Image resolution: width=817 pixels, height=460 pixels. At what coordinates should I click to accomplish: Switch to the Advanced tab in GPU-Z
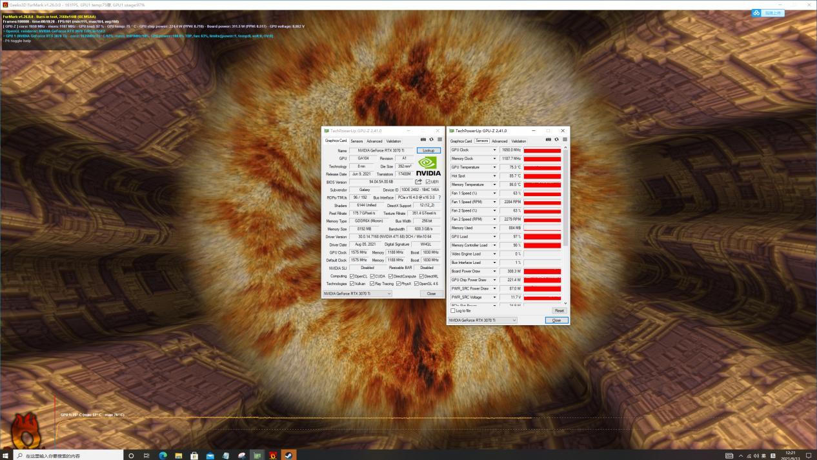pyautogui.click(x=374, y=141)
